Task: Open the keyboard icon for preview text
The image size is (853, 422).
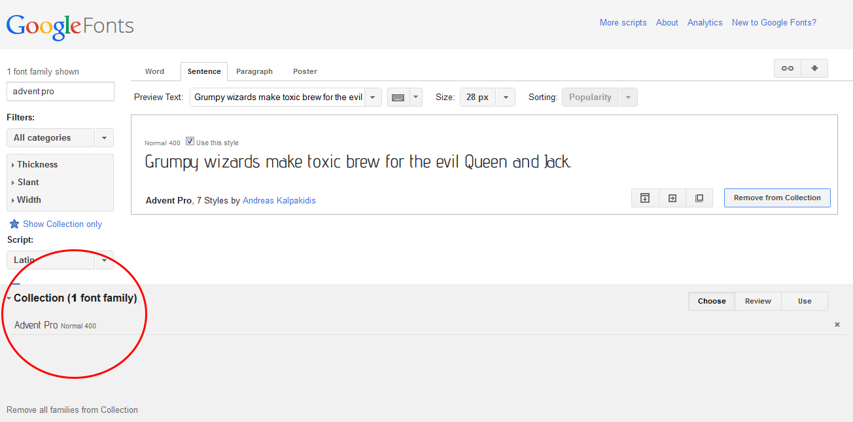Action: pyautogui.click(x=398, y=97)
